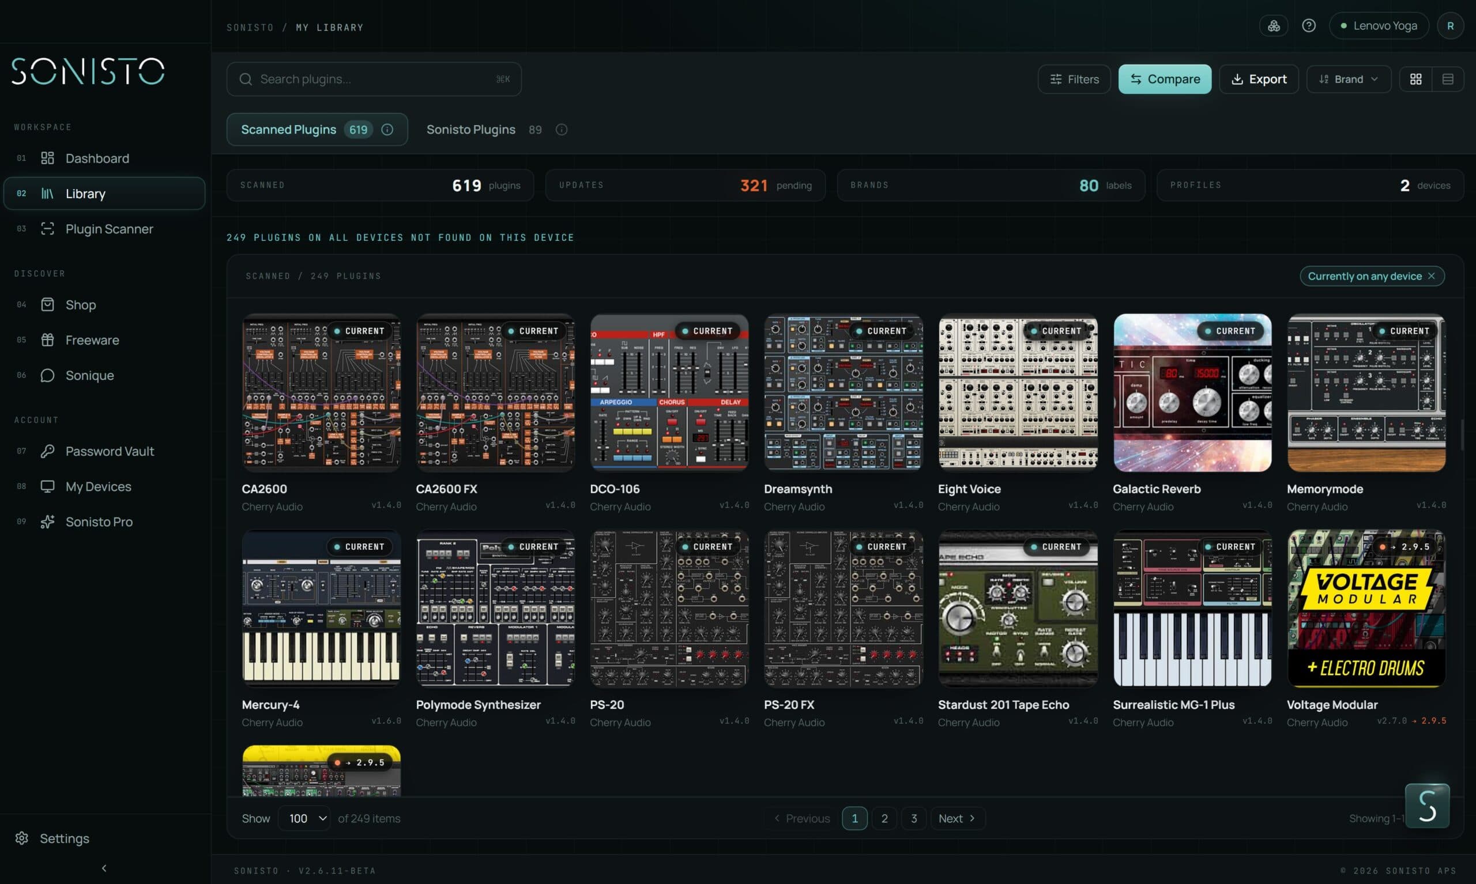
Task: Select Library in the sidebar
Action: pyautogui.click(x=104, y=193)
